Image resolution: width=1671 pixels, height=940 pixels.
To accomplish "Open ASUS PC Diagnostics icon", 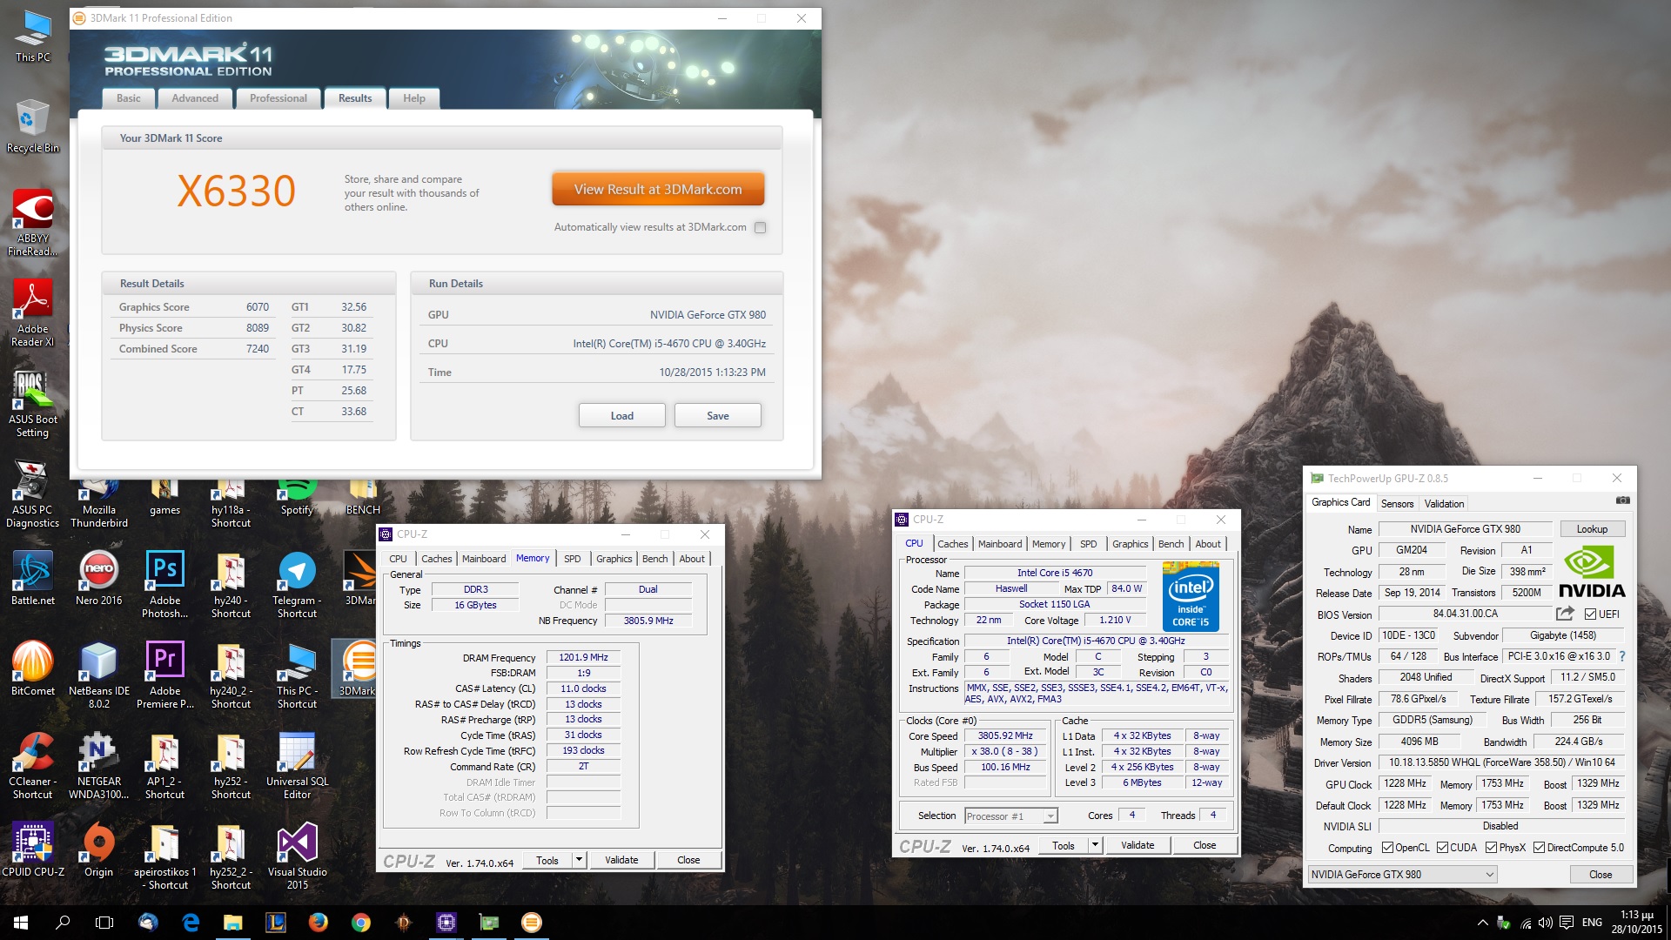I will [x=33, y=494].
